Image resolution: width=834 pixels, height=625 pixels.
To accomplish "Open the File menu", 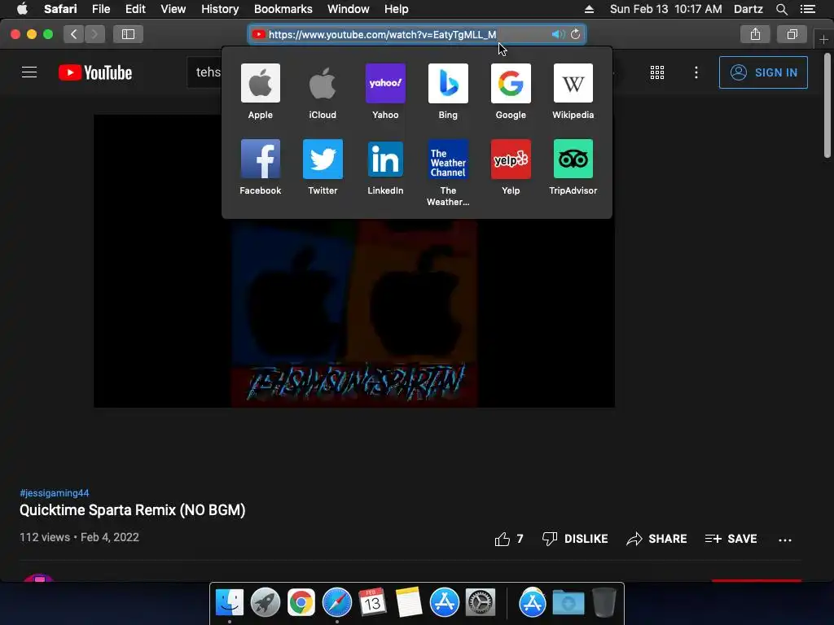I will click(100, 9).
